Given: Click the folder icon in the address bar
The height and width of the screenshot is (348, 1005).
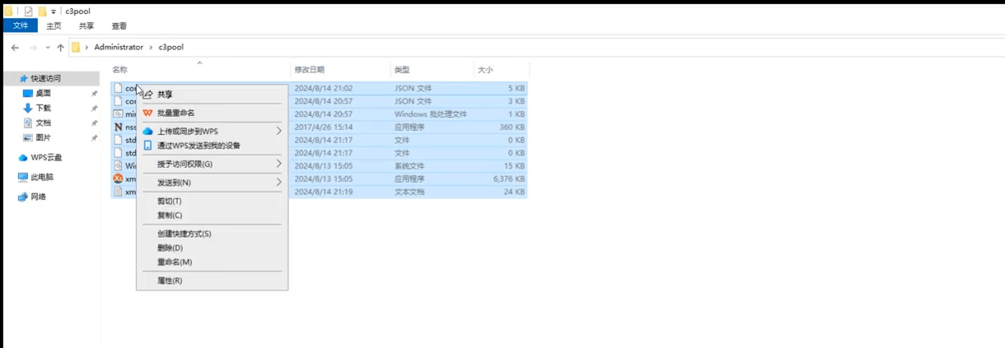Looking at the screenshot, I should click(76, 48).
